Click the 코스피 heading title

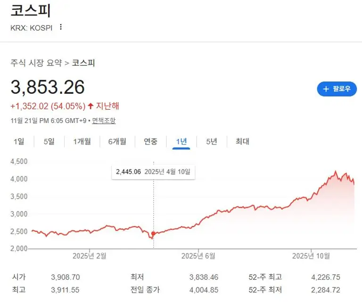click(31, 10)
